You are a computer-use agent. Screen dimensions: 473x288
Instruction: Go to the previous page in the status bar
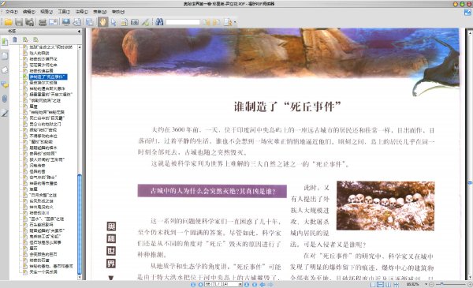pos(200,284)
